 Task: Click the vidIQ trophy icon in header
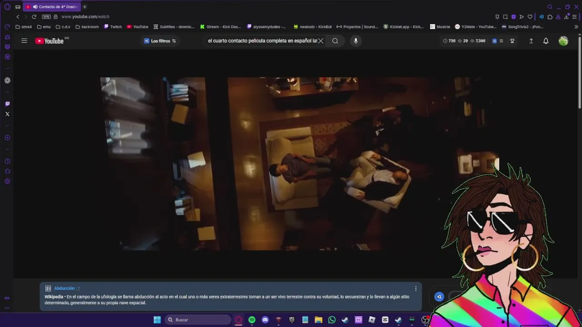512,41
